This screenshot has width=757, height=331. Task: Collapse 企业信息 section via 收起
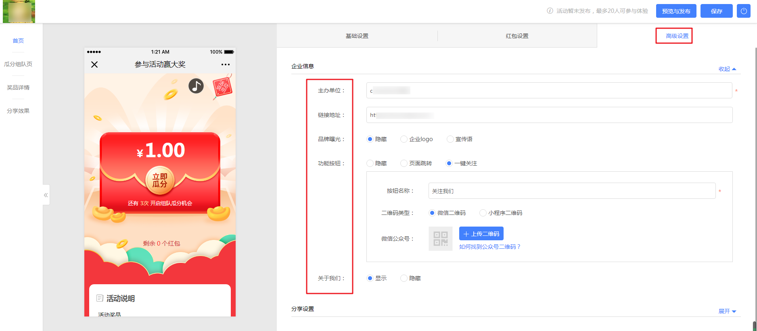[727, 69]
